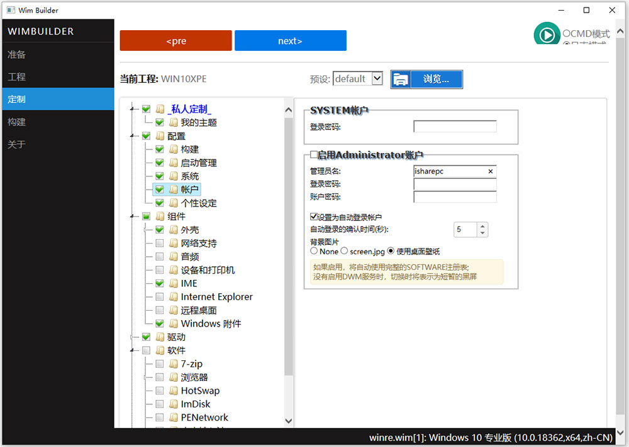Click the Wim Builder app icon in title bar

[11, 10]
